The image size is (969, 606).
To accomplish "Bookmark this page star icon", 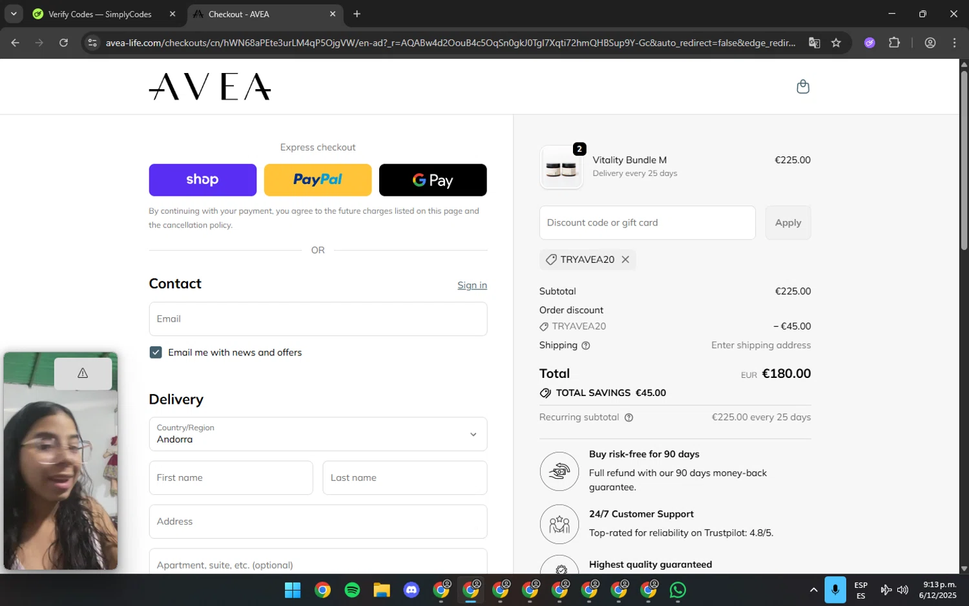I will [x=836, y=43].
